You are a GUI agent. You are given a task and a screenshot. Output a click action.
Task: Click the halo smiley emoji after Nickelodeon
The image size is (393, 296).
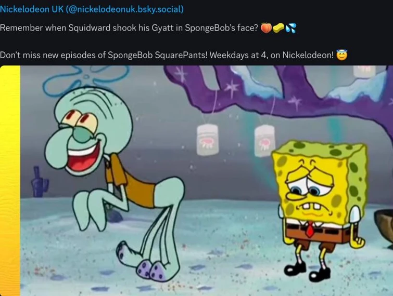pyautogui.click(x=342, y=55)
